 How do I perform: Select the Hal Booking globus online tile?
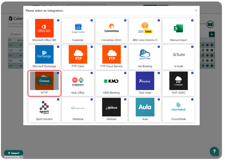point(145,57)
